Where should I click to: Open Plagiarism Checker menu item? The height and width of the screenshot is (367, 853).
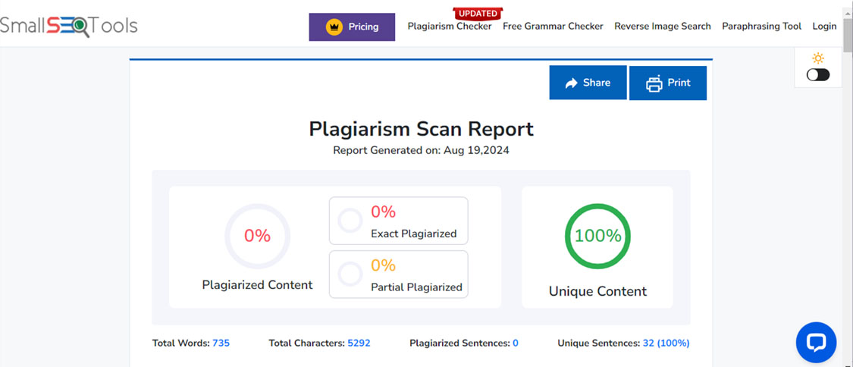point(450,27)
